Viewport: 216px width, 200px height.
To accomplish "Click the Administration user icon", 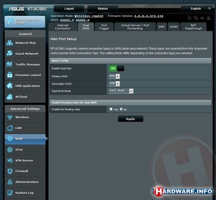I will pos(10,182).
